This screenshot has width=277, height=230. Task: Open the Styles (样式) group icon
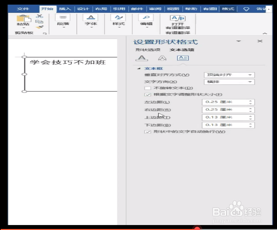[119, 17]
